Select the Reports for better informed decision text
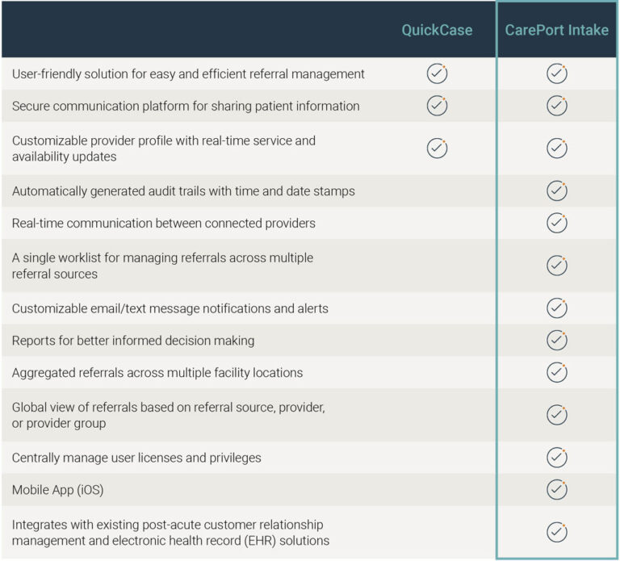This screenshot has height=561, width=620. tap(133, 341)
